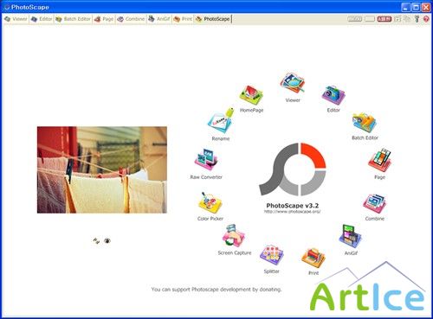Click the photoscape.org website link

click(x=292, y=212)
